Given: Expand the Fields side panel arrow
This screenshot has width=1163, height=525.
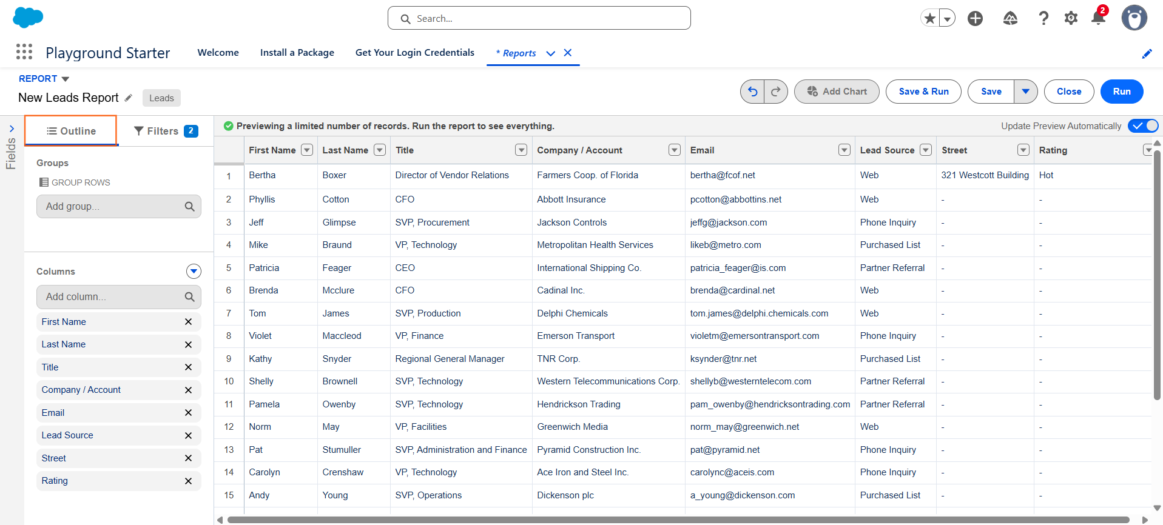Looking at the screenshot, I should (12, 129).
